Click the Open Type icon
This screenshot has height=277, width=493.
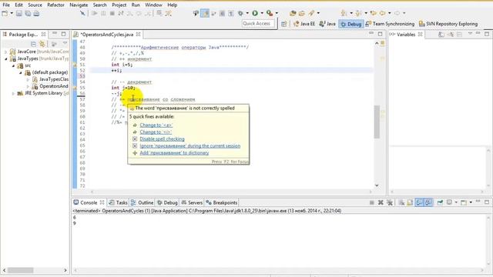(302, 13)
